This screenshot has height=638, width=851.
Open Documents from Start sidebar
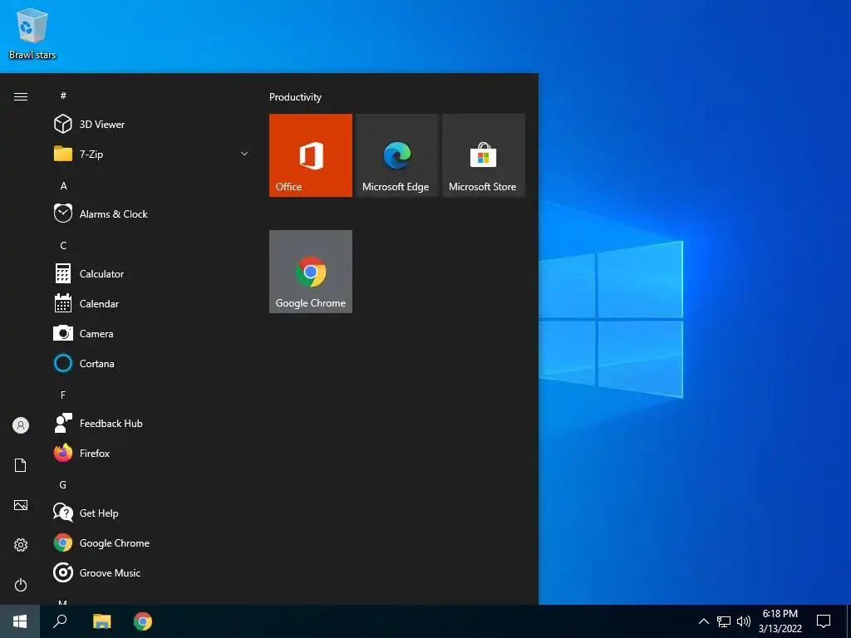(21, 465)
